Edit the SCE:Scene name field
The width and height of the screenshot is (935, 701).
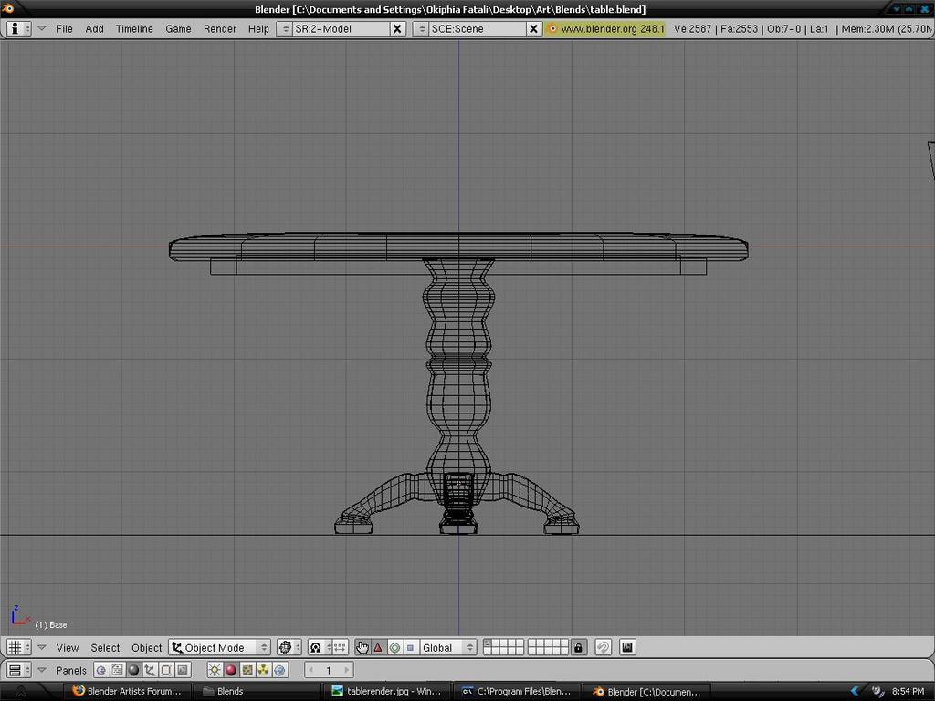(x=477, y=28)
